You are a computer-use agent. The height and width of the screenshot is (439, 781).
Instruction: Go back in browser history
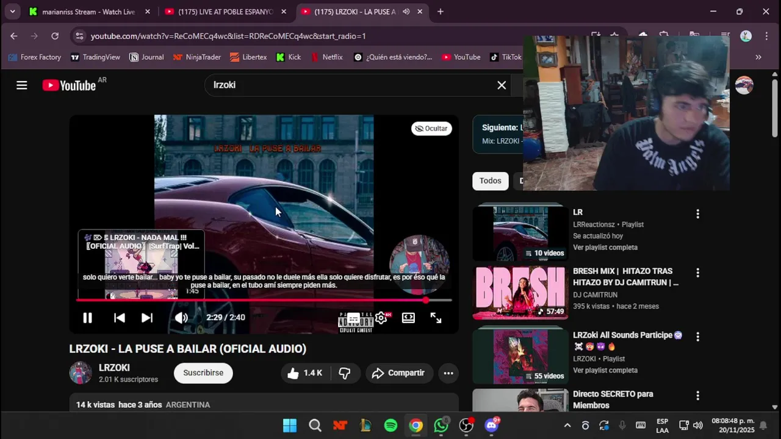click(x=14, y=36)
